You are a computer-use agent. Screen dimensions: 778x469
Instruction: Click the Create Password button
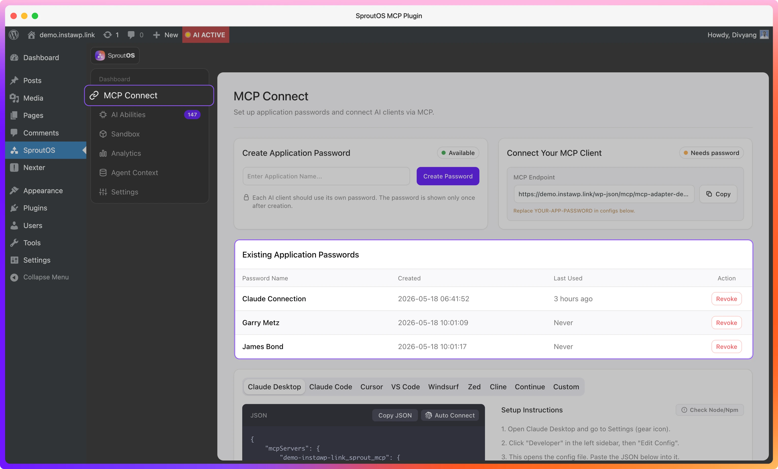(x=448, y=176)
